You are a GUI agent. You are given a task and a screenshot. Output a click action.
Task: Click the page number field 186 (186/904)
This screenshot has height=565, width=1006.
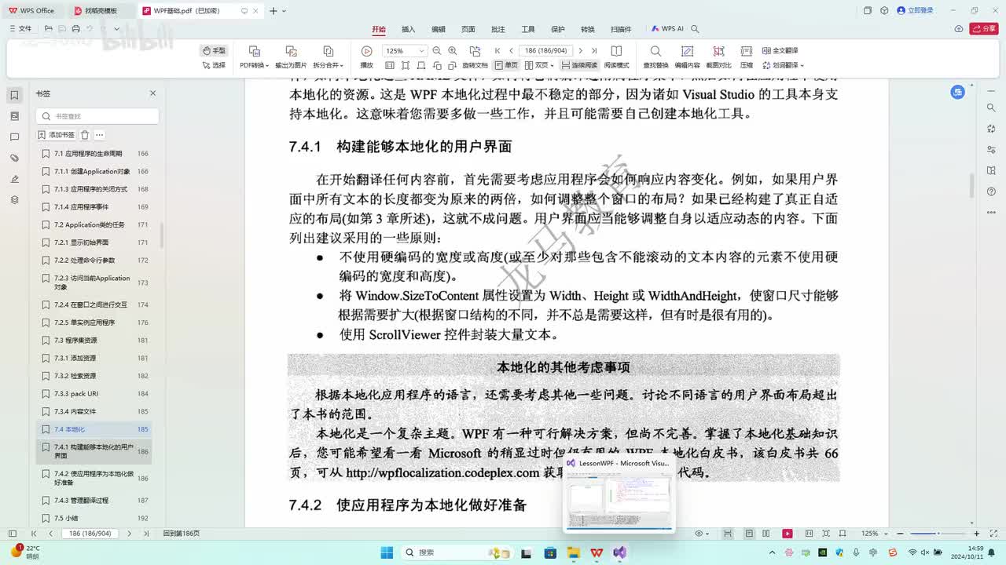pyautogui.click(x=546, y=50)
